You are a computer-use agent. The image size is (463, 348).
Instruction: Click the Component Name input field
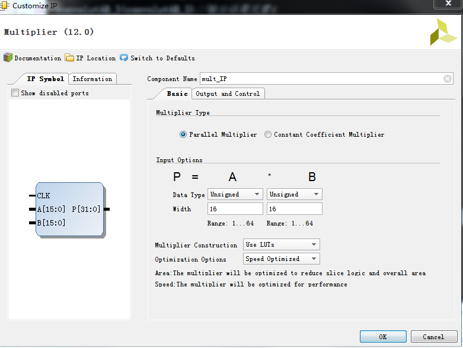[x=326, y=79]
